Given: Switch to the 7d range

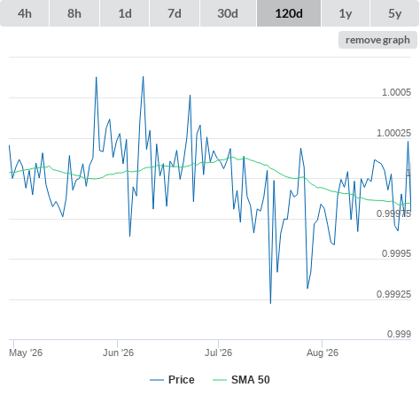Looking at the screenshot, I should click(x=175, y=13).
